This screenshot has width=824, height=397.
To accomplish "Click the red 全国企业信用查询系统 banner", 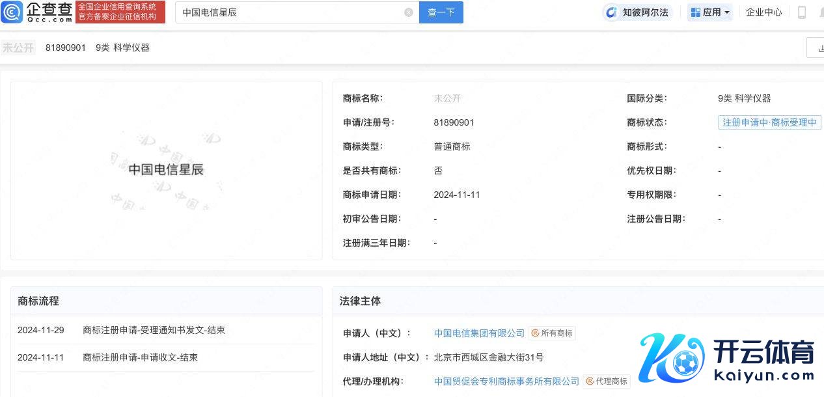I will (x=120, y=12).
